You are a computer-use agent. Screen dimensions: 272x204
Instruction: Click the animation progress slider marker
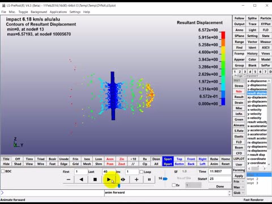click(119, 186)
